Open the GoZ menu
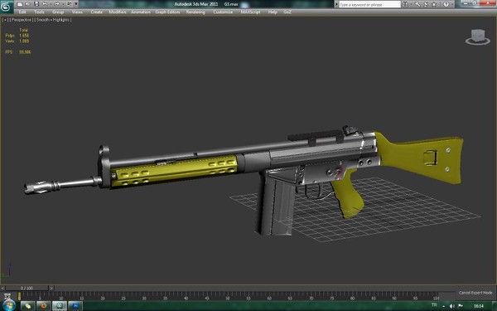Screen dimensions: 497x311 [287, 12]
